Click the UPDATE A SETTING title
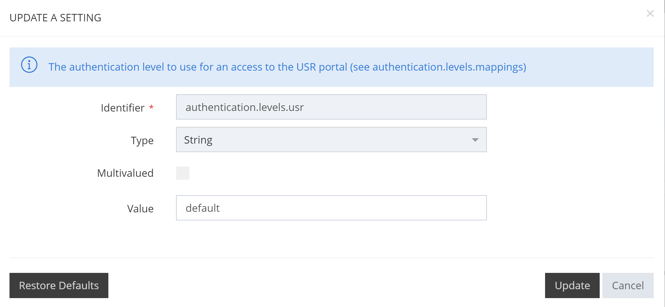 pos(56,18)
